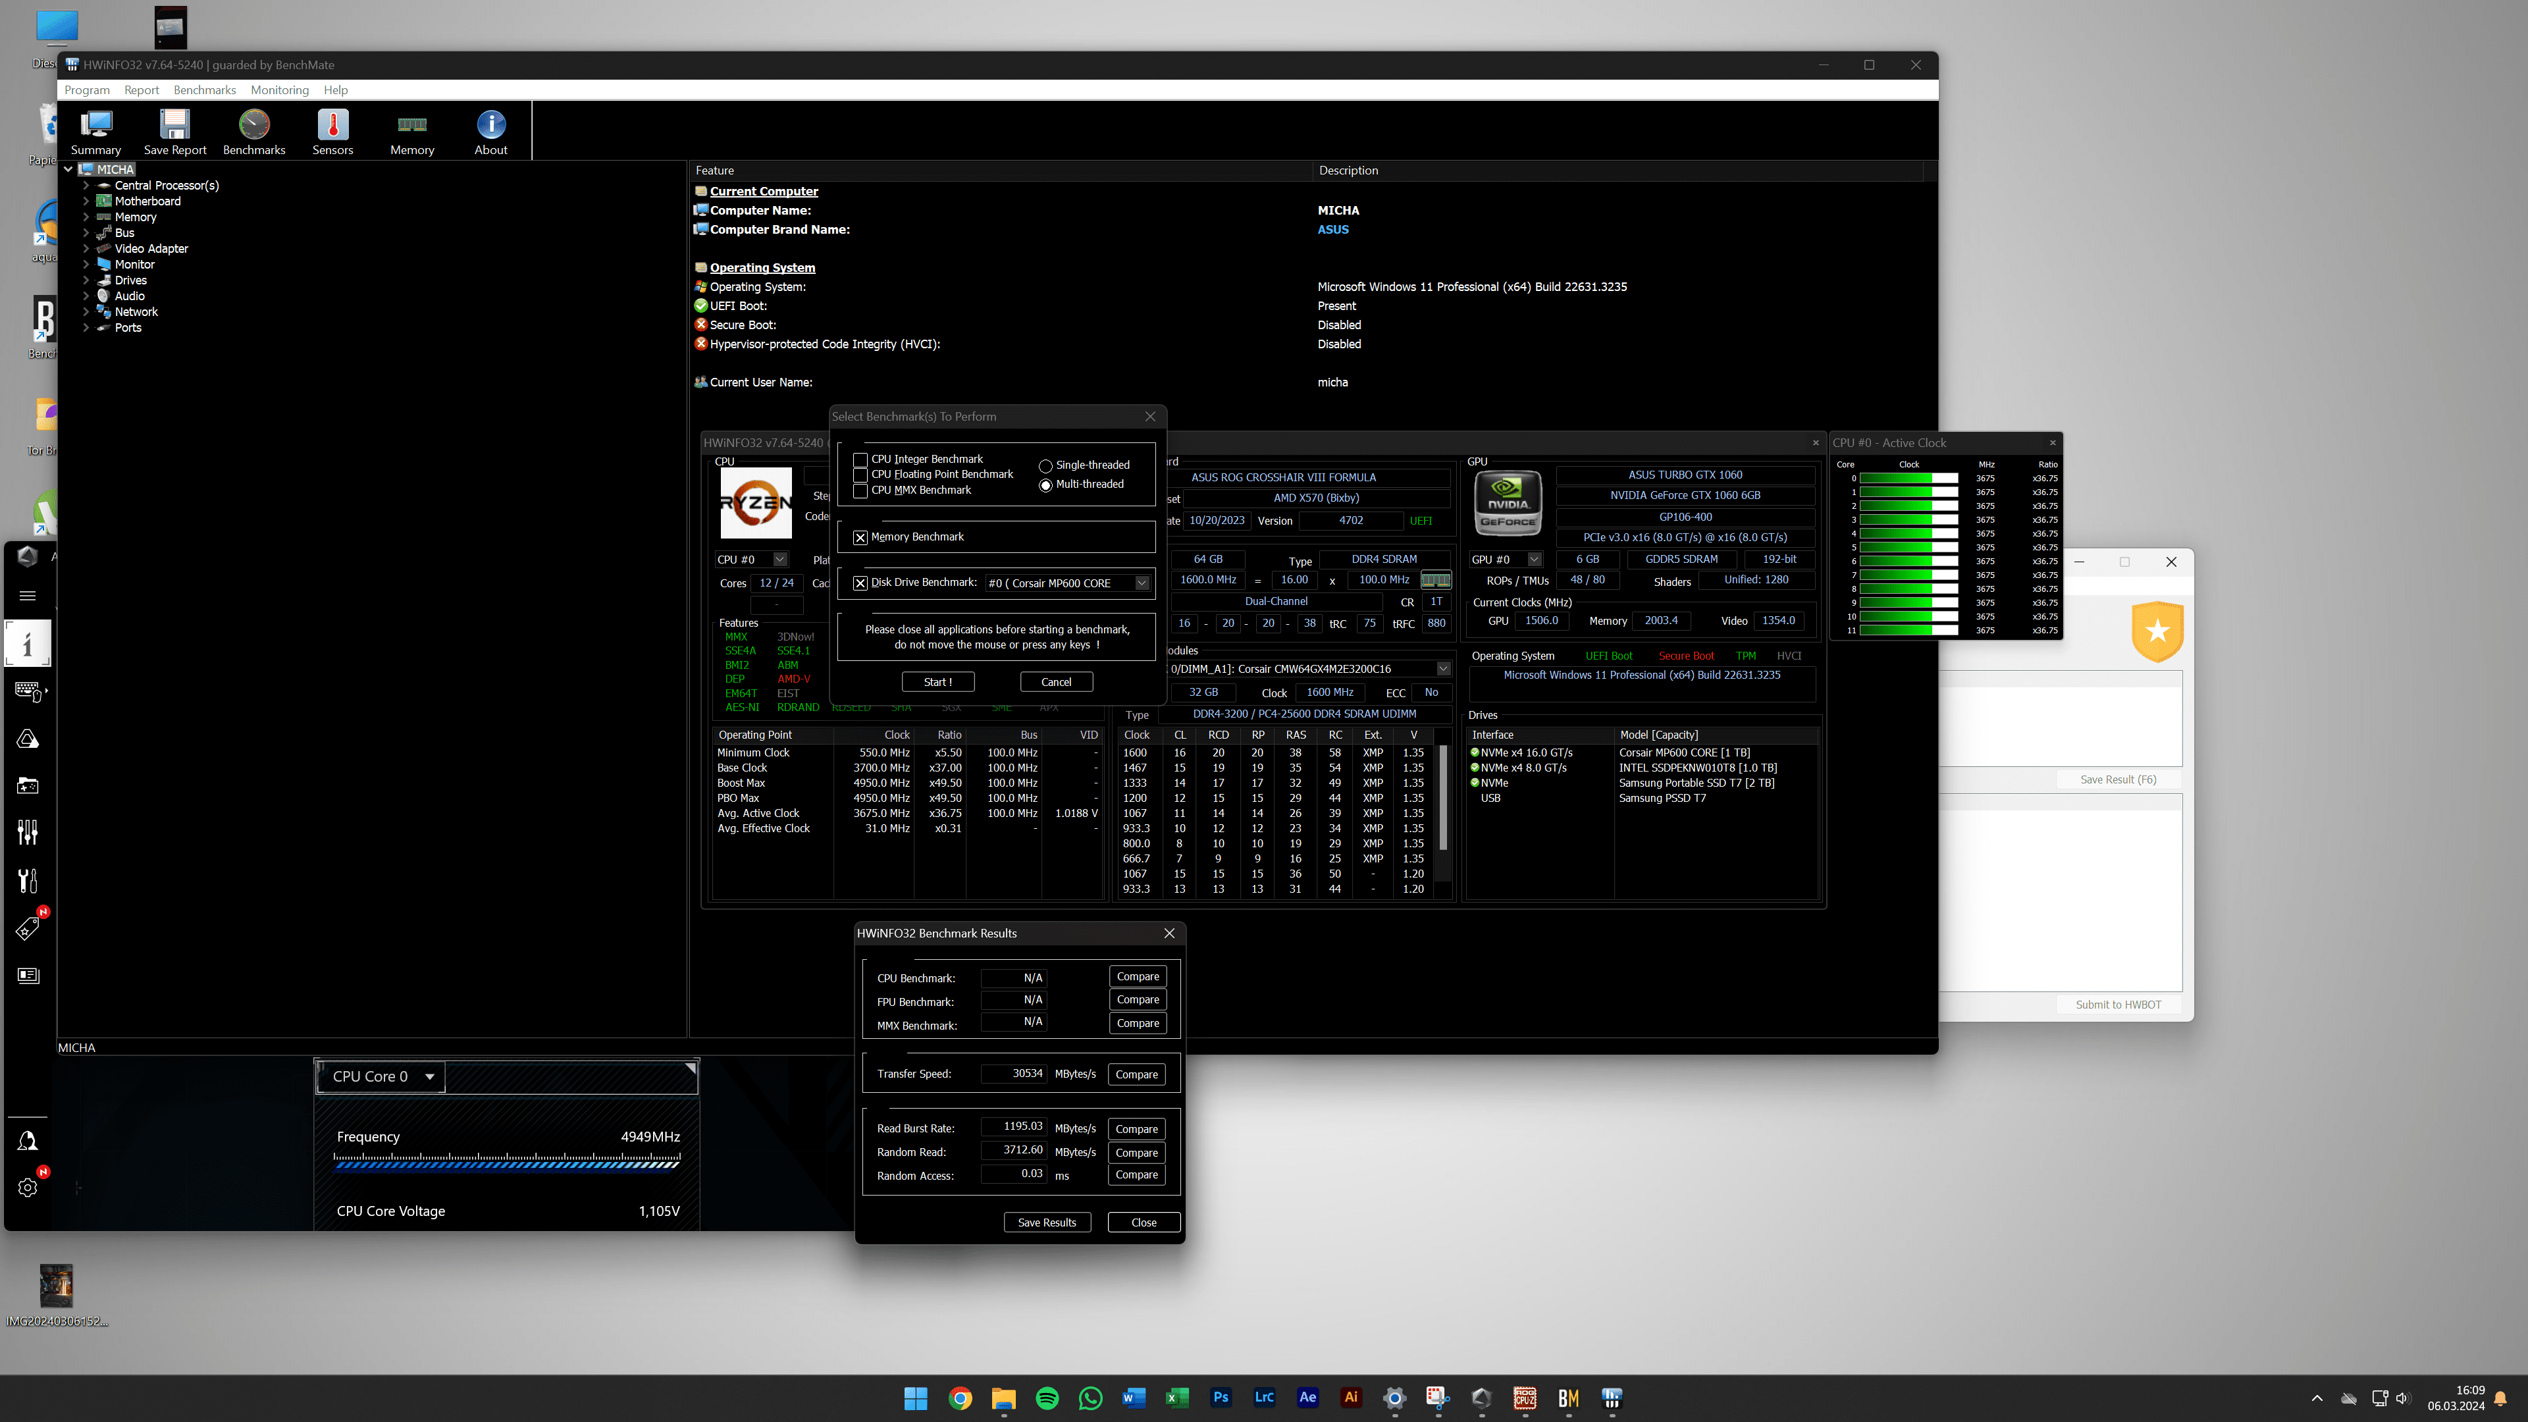Click the Core 0 active clock bar
Viewport: 2528px width, 1422px height.
point(1908,479)
